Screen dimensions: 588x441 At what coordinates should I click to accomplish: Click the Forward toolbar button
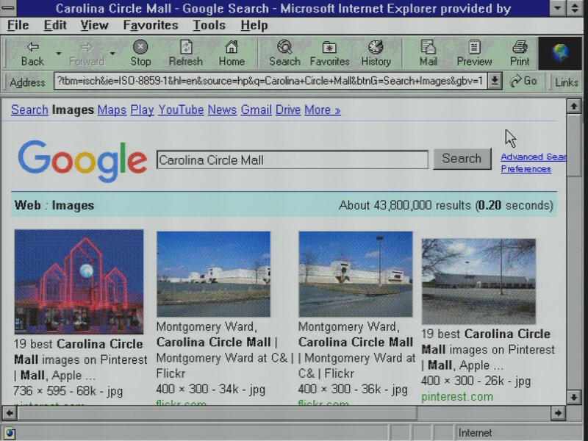pyautogui.click(x=86, y=54)
